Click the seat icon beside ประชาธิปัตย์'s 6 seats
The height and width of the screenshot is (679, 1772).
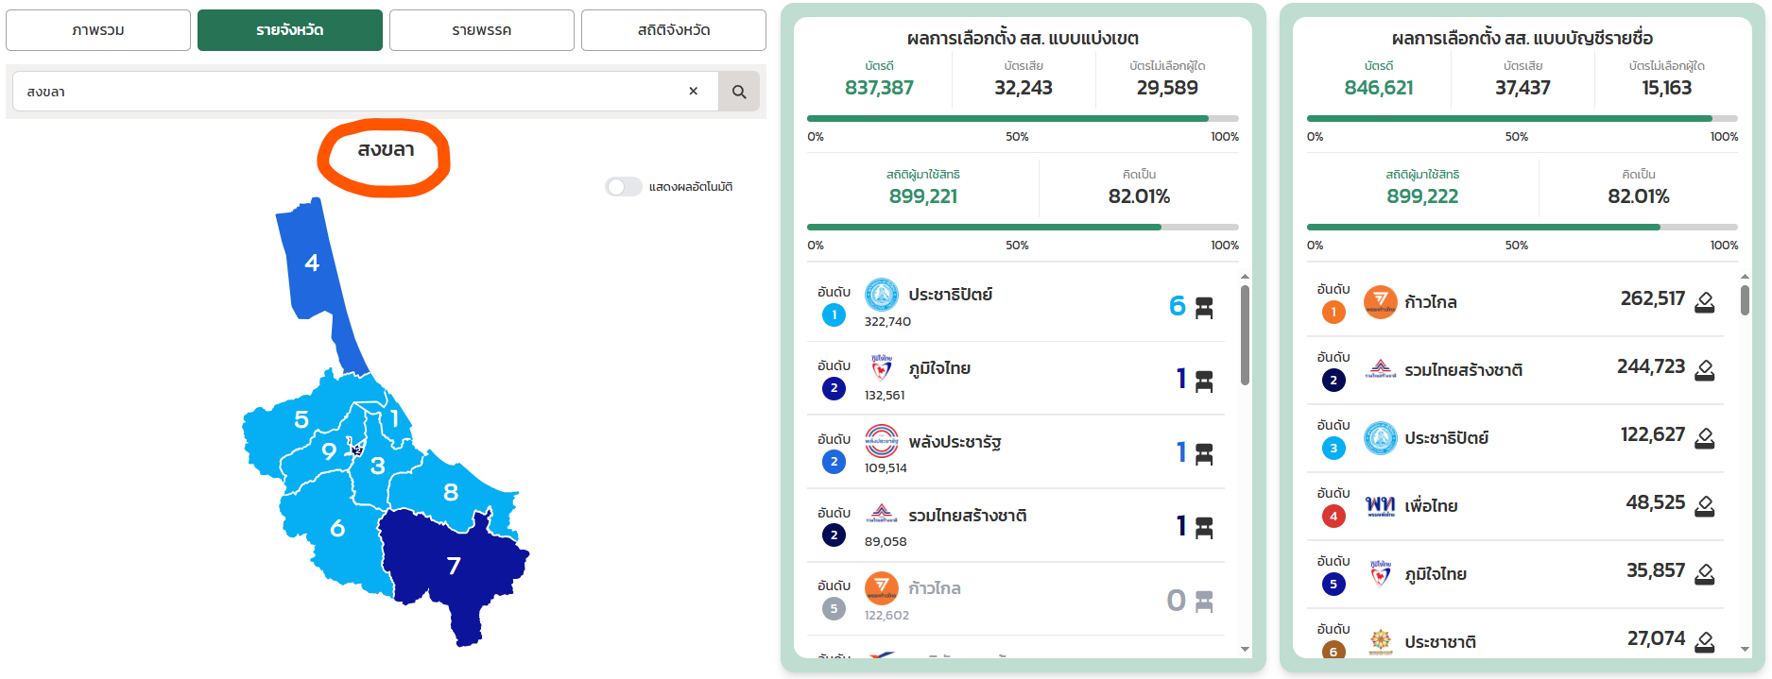point(1204,308)
